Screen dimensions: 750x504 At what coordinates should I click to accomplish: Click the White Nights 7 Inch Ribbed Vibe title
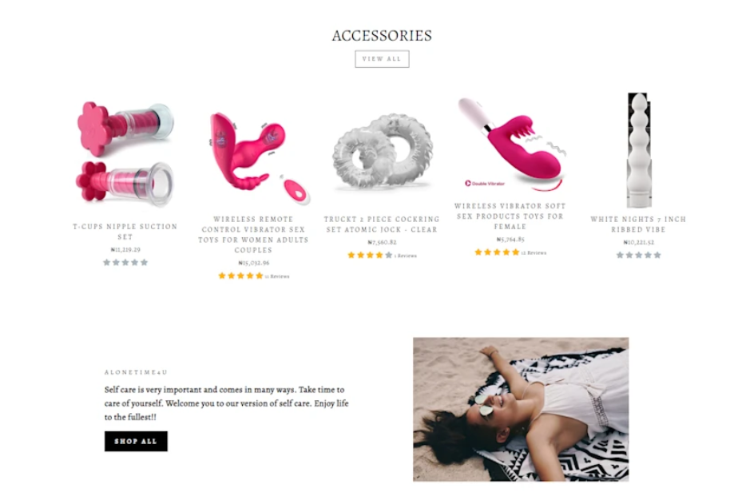(x=638, y=224)
